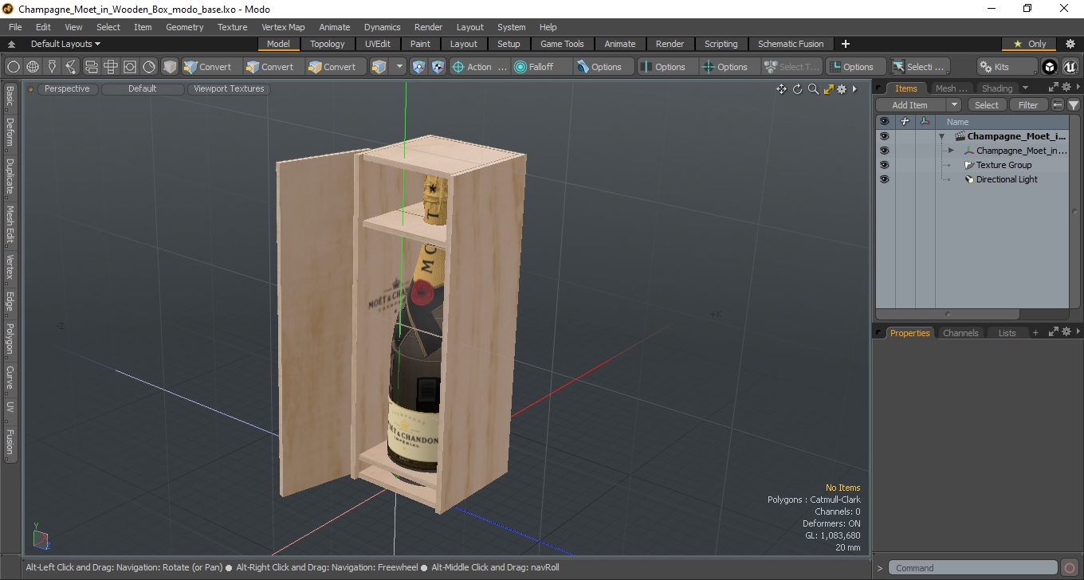Open the UVEdit layout tab
This screenshot has width=1084, height=580.
(x=378, y=44)
